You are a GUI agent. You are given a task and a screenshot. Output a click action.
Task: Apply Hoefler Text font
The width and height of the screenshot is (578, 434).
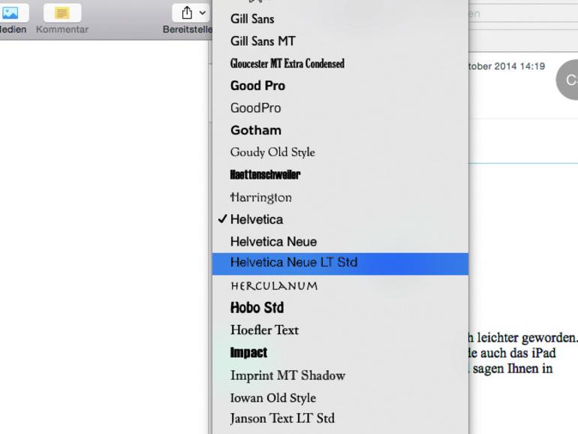point(340,330)
